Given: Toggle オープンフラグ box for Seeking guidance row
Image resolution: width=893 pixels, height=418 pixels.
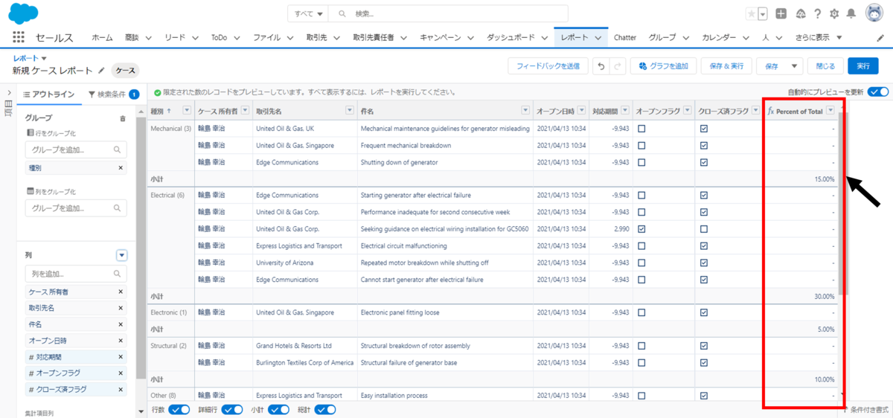Looking at the screenshot, I should tap(641, 228).
